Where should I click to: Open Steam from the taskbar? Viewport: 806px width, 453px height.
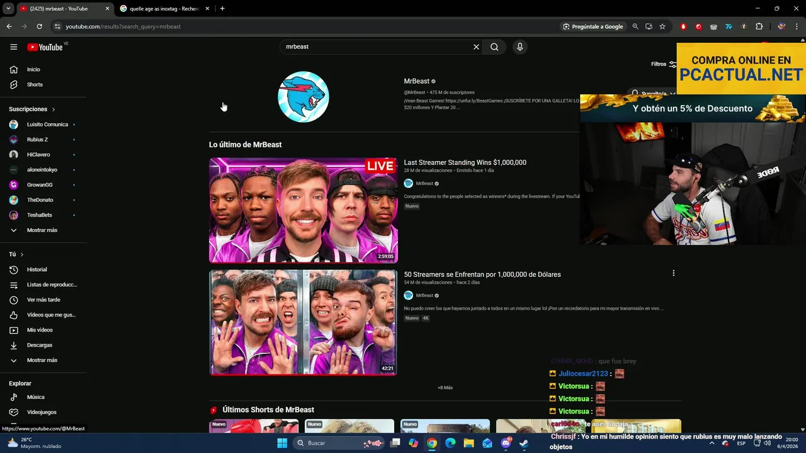click(x=524, y=443)
